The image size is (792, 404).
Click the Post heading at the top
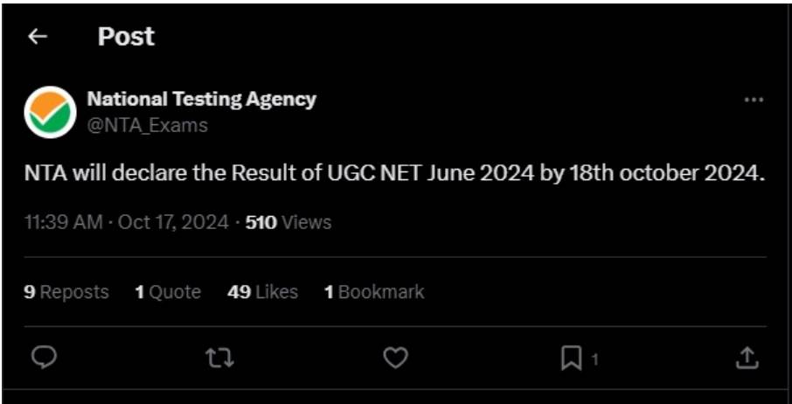coord(126,37)
